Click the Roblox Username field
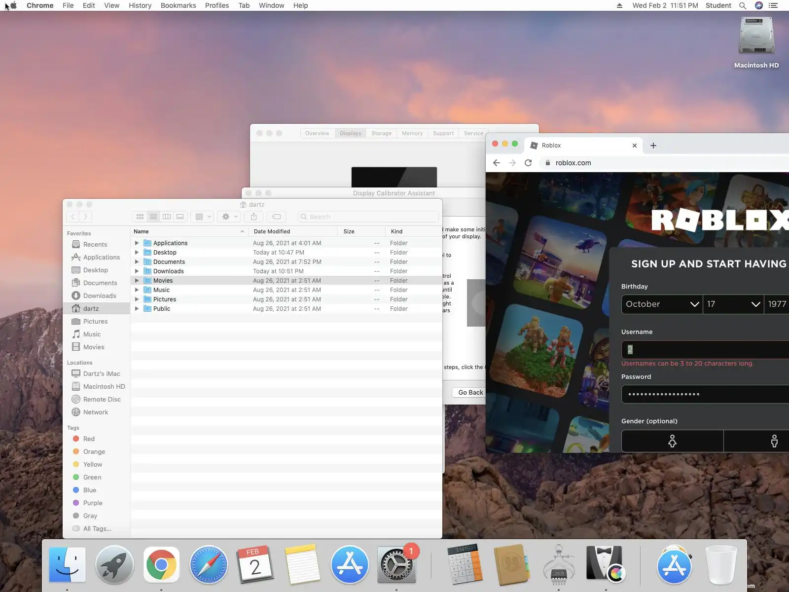This screenshot has width=789, height=592. [x=705, y=350]
